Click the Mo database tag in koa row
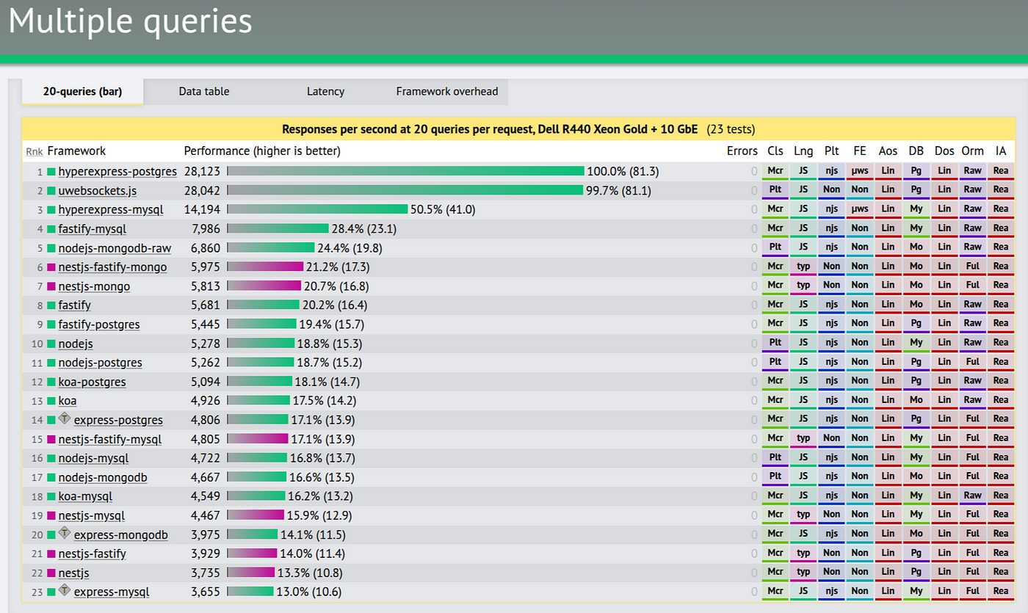Image resolution: width=1028 pixels, height=613 pixels. (x=916, y=400)
